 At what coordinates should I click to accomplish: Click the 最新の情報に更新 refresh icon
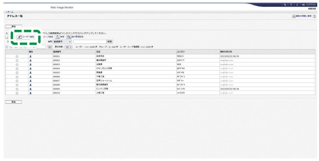(294, 16)
